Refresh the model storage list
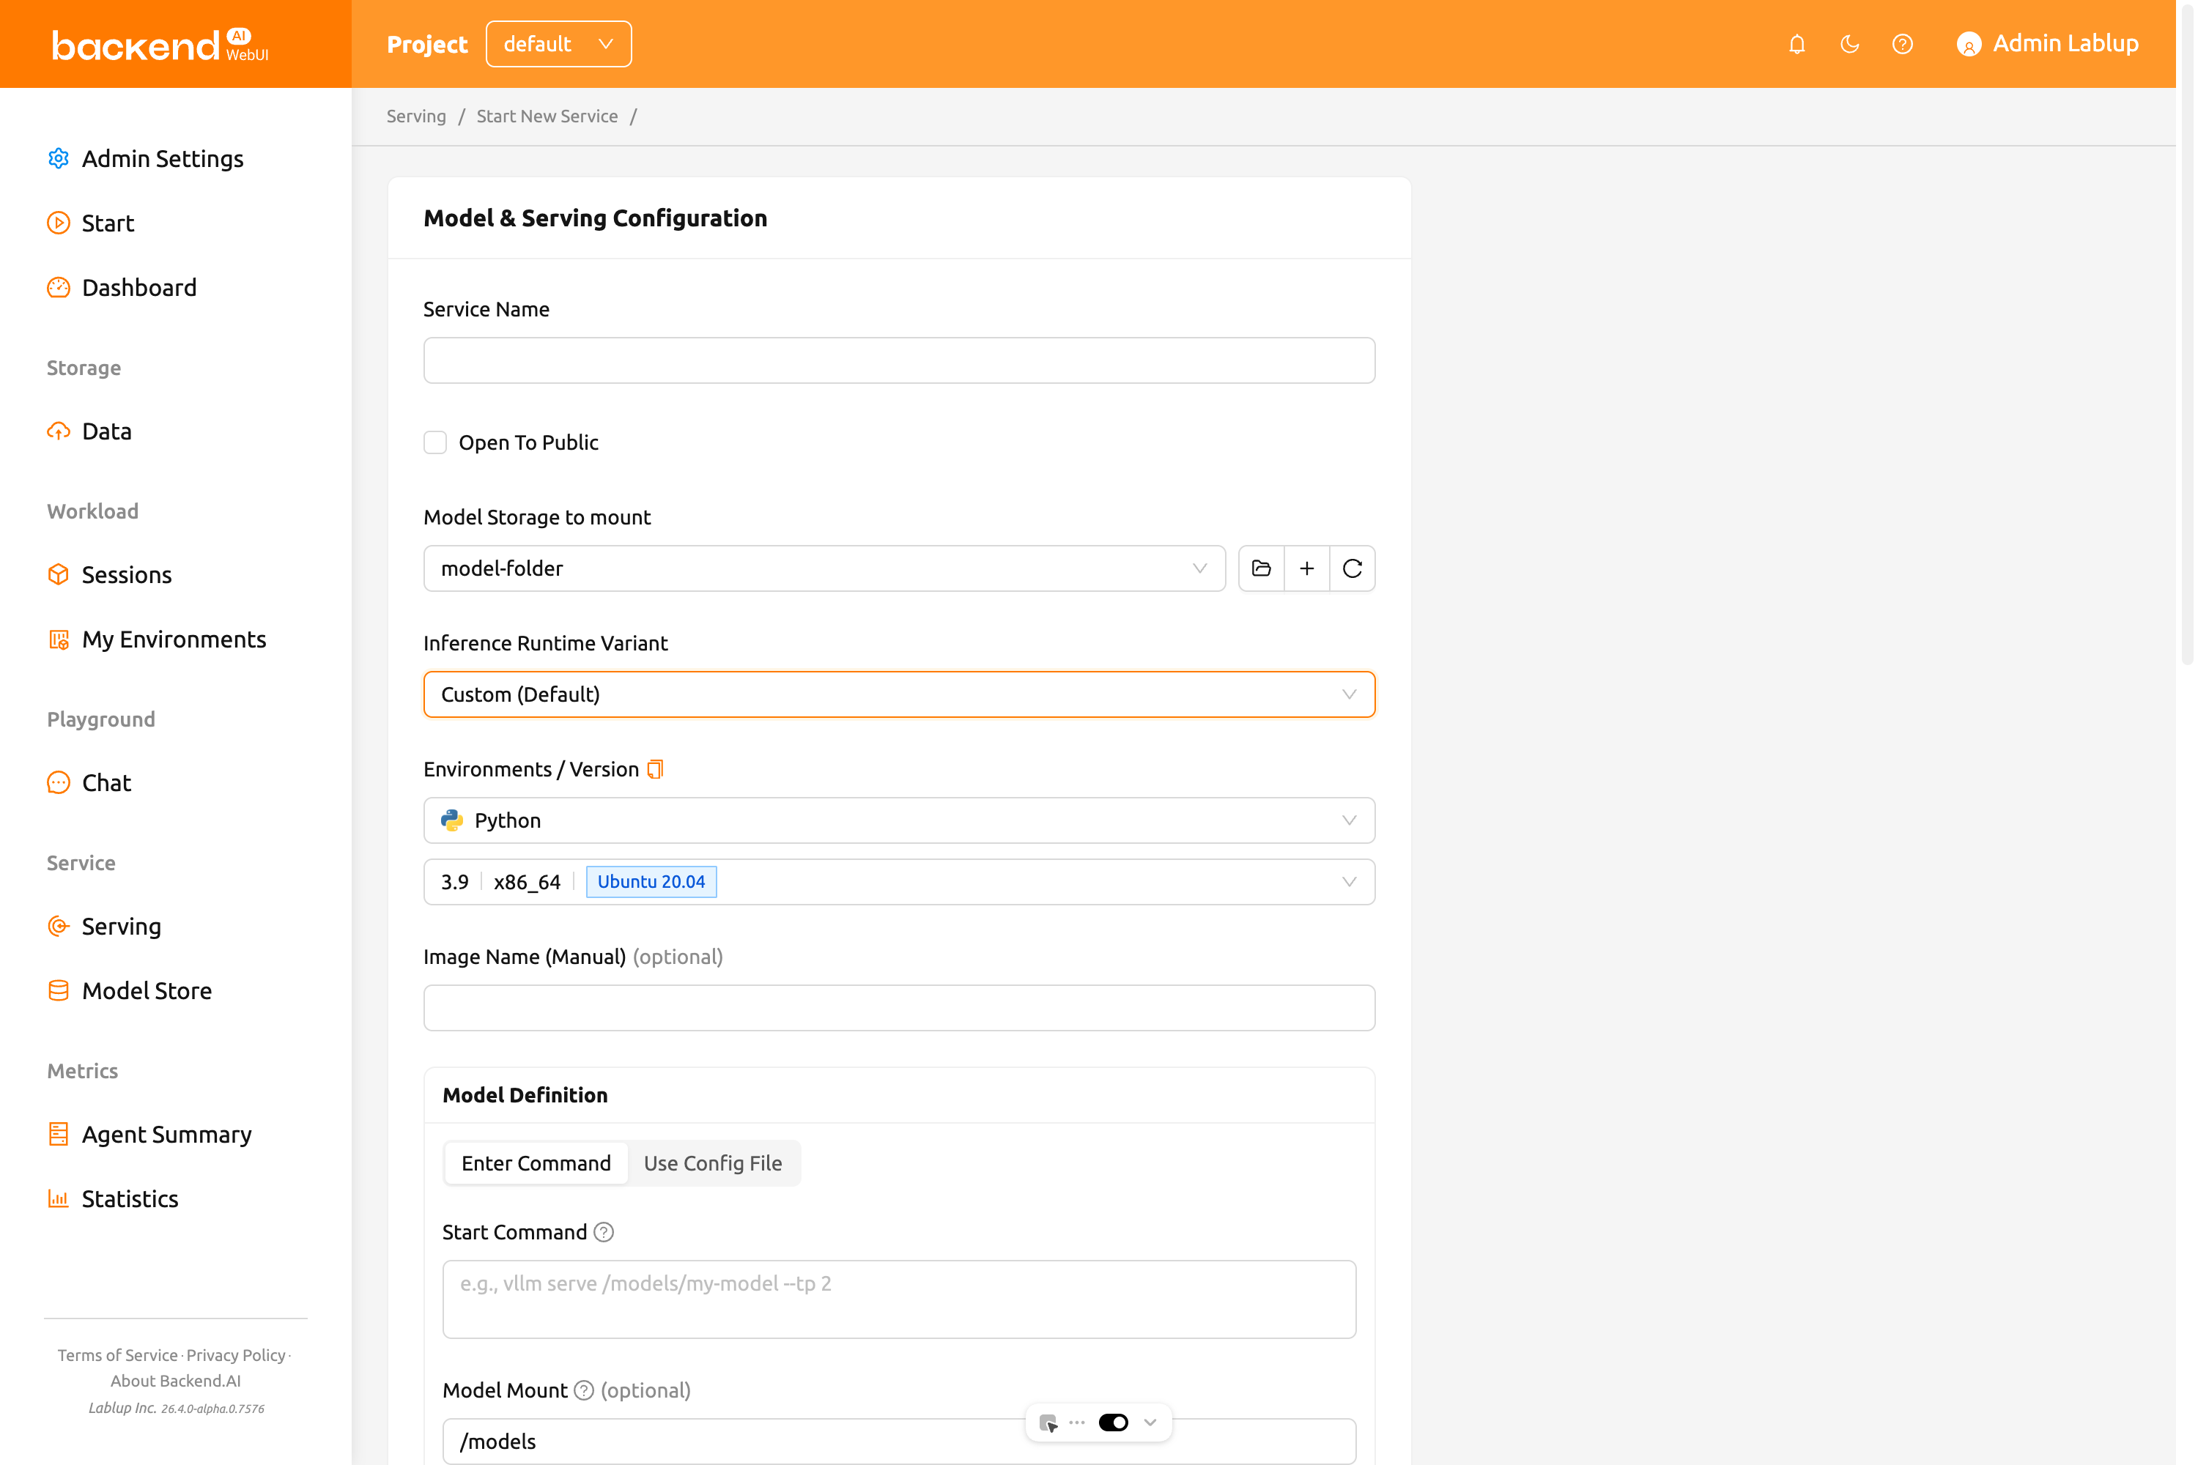The image size is (2198, 1465). pos(1353,568)
